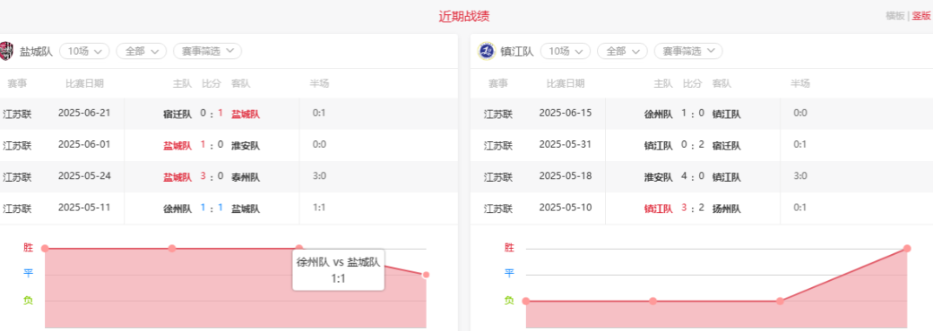The image size is (933, 331).
Task: Open the 10场 dropdown for 盐城队
Action: pos(84,51)
